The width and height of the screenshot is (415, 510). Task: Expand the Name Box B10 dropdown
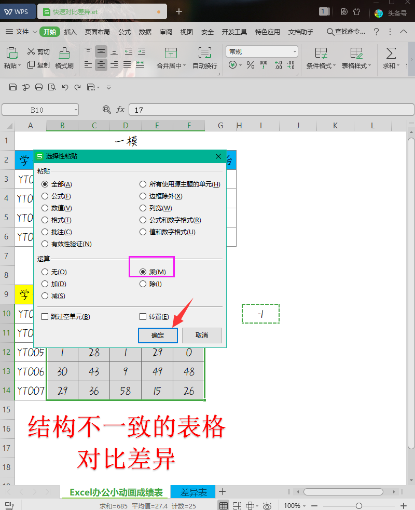pos(76,110)
